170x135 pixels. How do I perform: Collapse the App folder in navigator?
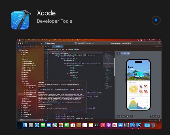tap(20, 54)
